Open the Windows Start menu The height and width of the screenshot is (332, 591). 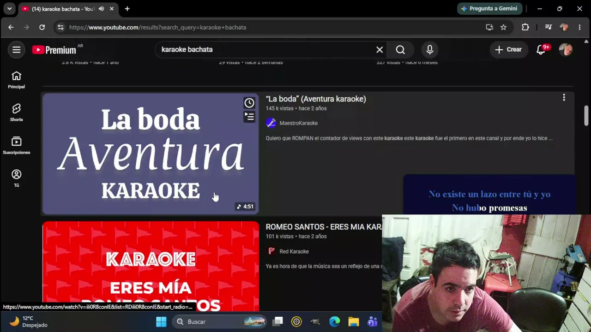tap(161, 322)
